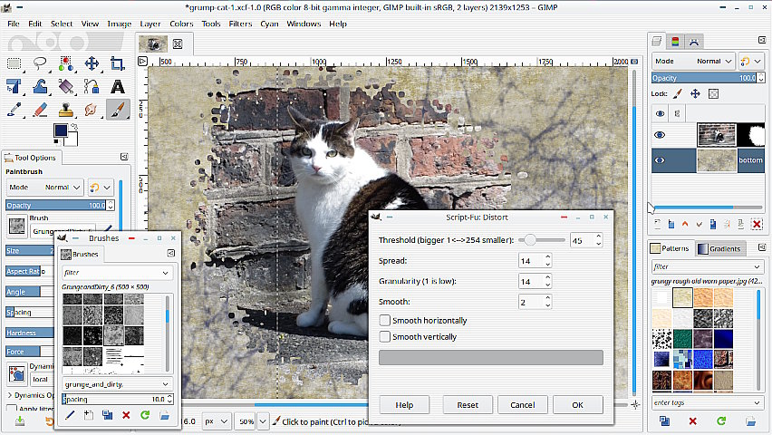Select the Crop tool
The height and width of the screenshot is (435, 772).
click(117, 63)
